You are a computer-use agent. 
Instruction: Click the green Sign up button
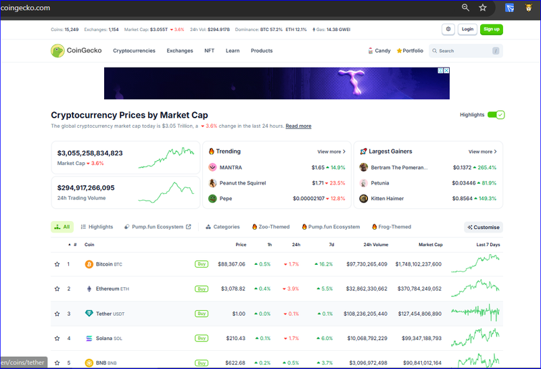tap(492, 29)
